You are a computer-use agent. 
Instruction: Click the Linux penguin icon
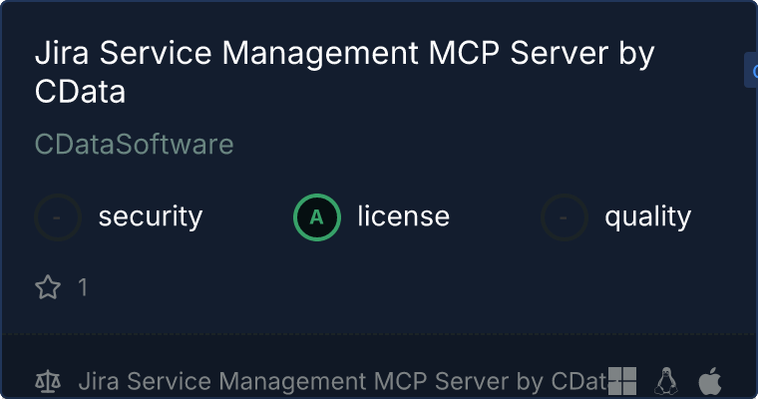(x=666, y=381)
